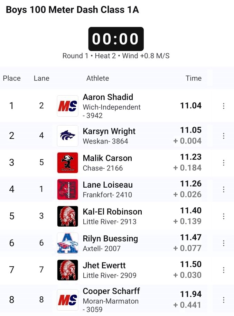Open three-dot menu for Jhet Ewertt
This screenshot has width=234, height=316.
point(224,270)
